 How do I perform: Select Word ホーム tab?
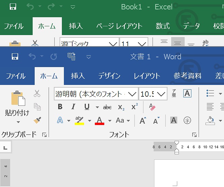49,76
